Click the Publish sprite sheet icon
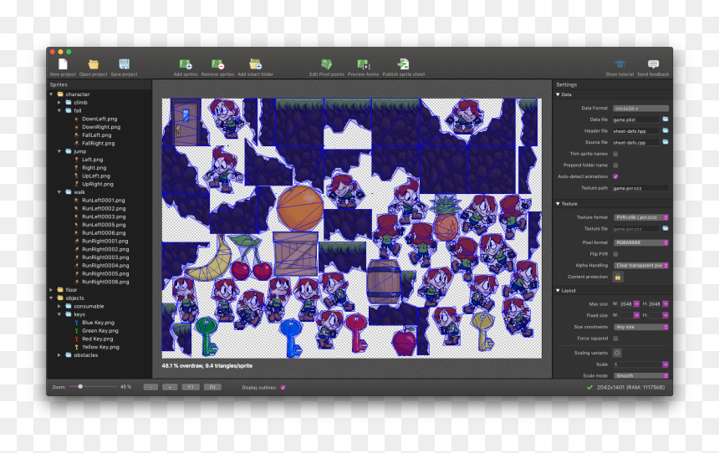This screenshot has height=453, width=719. [x=404, y=64]
